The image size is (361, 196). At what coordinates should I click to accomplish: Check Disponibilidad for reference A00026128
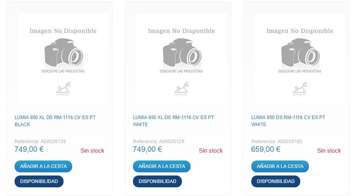[39, 181]
